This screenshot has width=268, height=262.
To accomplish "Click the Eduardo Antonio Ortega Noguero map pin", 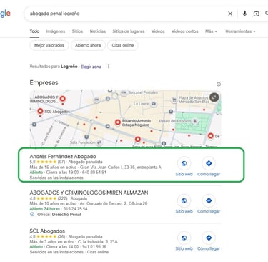I will coord(118,122).
